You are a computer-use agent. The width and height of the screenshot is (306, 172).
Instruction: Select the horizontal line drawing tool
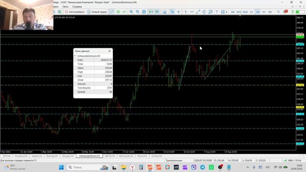click(192, 12)
